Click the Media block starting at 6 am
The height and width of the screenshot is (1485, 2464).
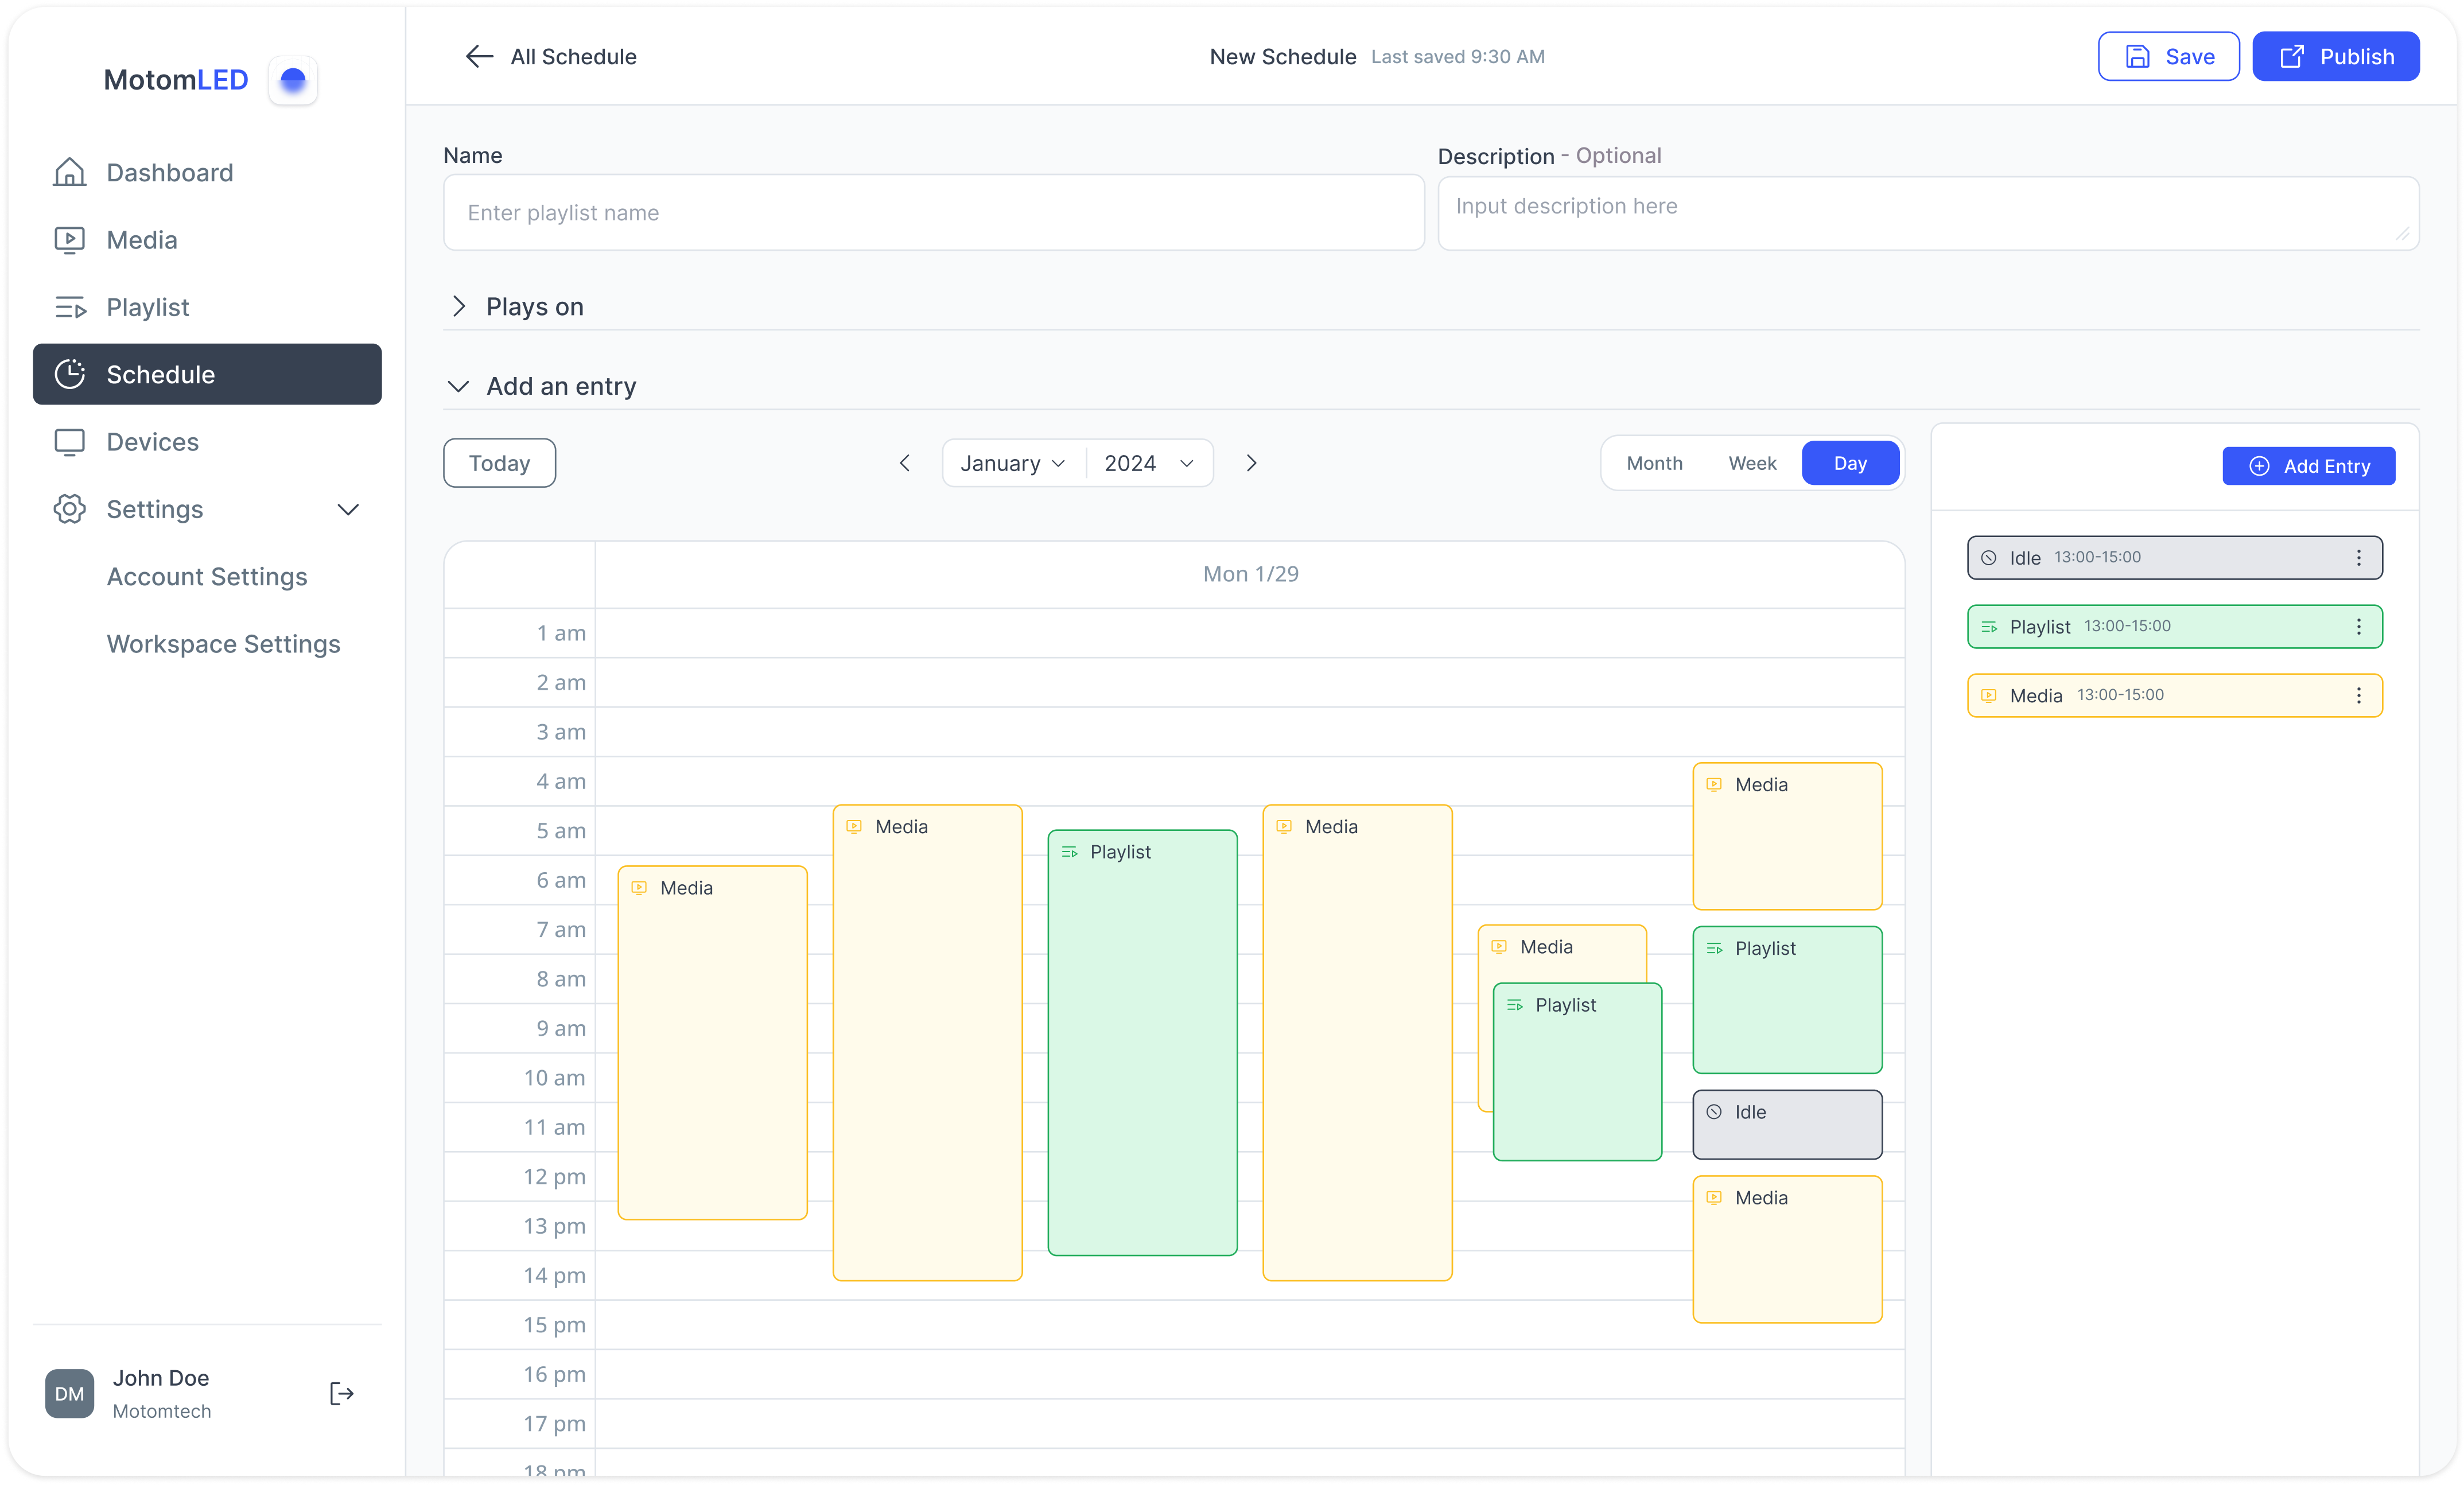[713, 1042]
